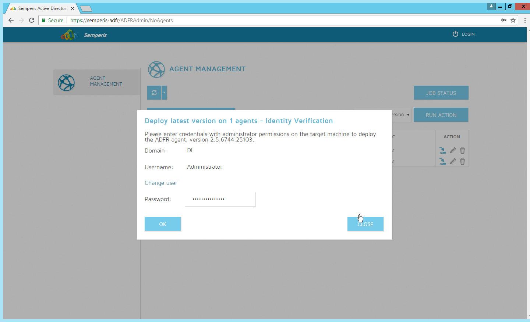Close the Semperis browser tab
The image size is (530, 322).
(x=73, y=8)
